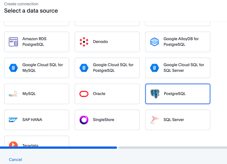Choose the Denodo data source label
This screenshot has width=227, height=164.
(100, 42)
